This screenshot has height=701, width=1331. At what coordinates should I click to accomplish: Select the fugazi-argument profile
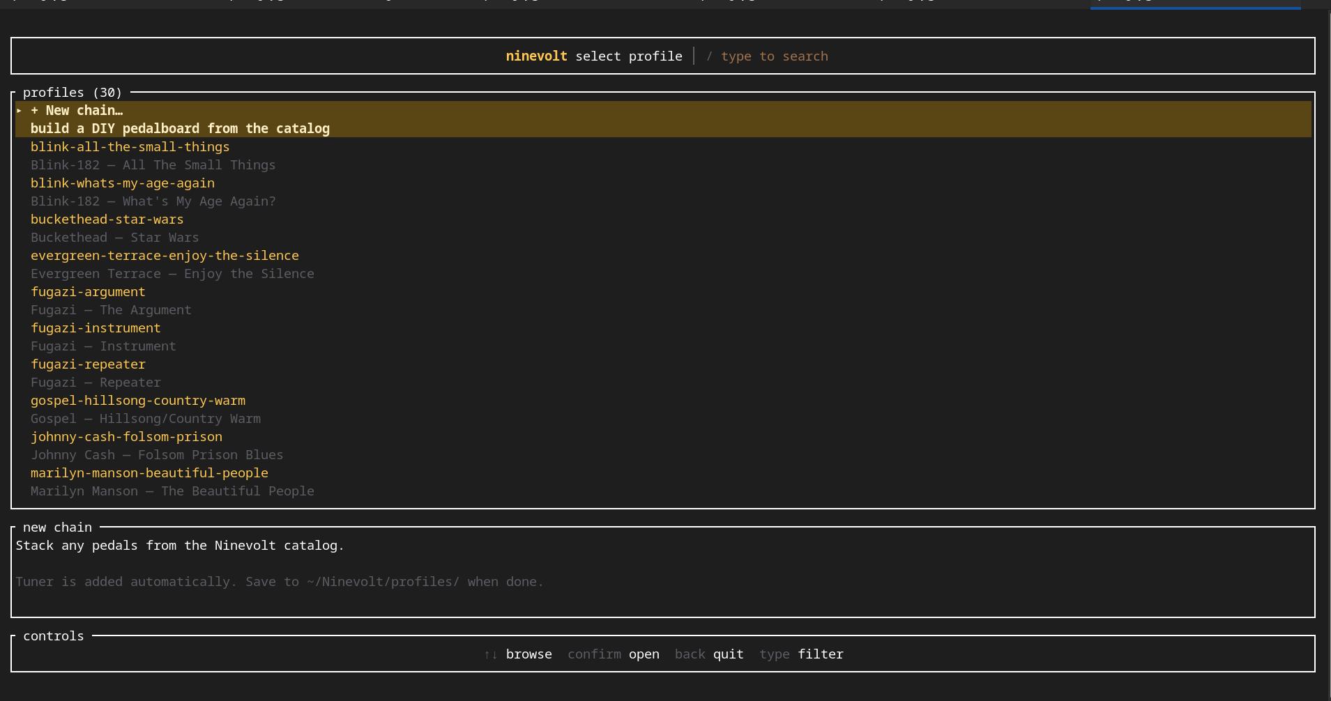tap(88, 291)
